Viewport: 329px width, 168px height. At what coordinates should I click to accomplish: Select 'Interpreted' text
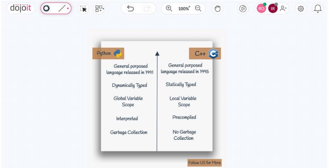point(127,119)
